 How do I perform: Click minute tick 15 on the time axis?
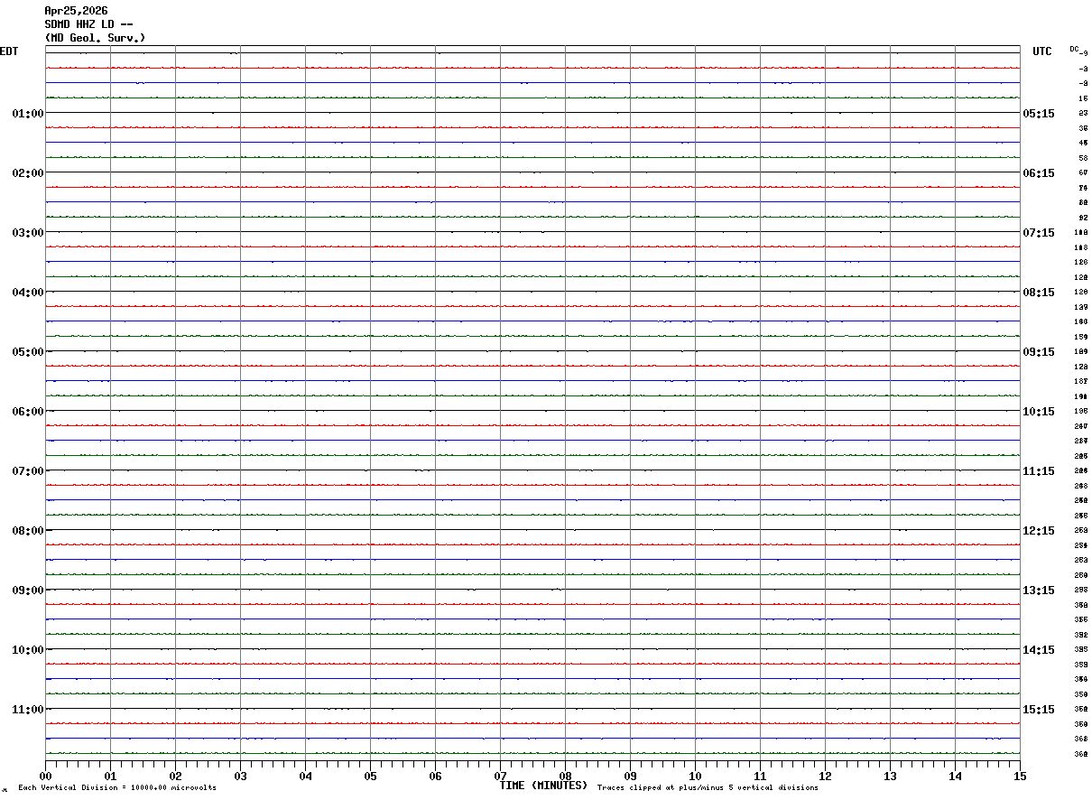tap(1020, 775)
